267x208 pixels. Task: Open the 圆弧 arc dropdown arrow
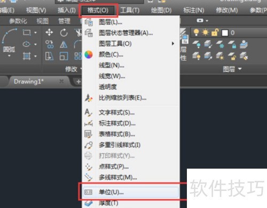pyautogui.click(x=9, y=56)
